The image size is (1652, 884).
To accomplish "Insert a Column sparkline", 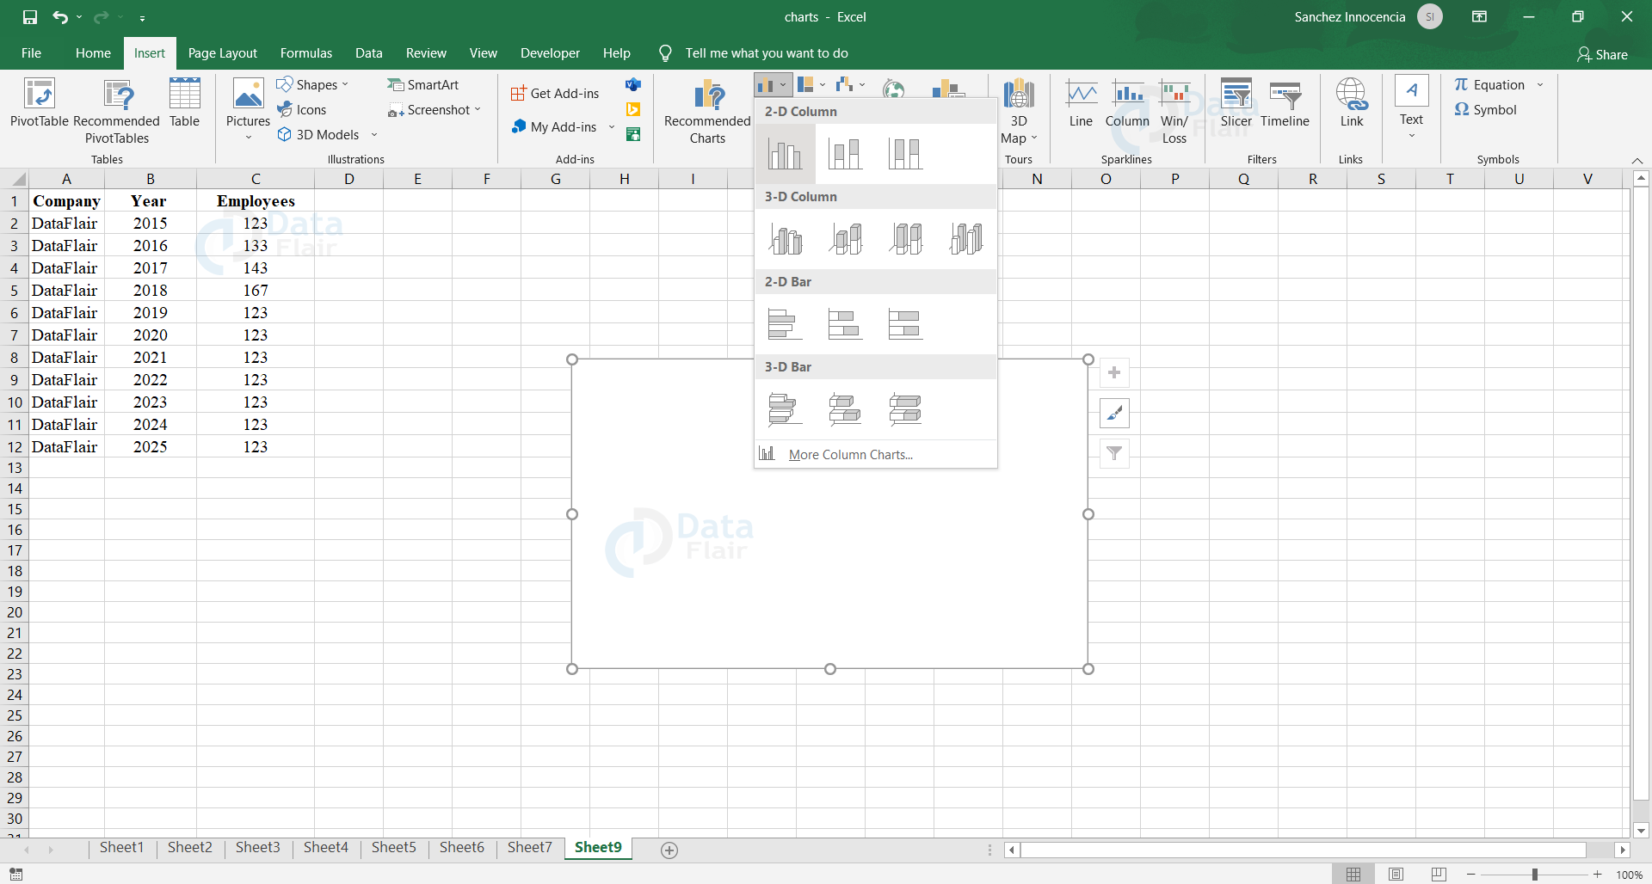I will 1127,103.
